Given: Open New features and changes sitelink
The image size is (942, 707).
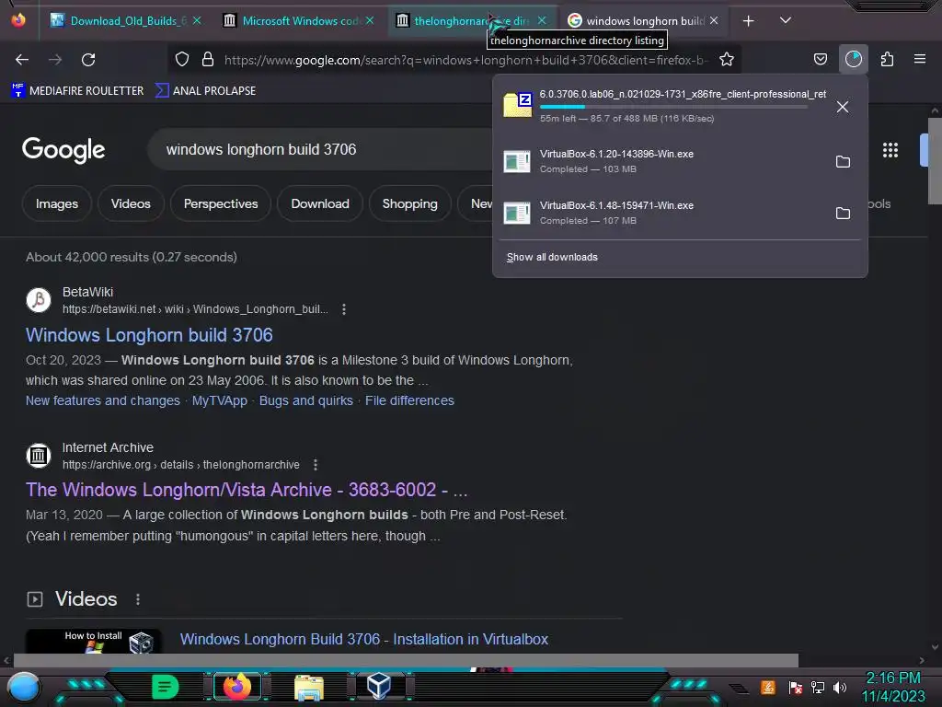Looking at the screenshot, I should [x=103, y=400].
